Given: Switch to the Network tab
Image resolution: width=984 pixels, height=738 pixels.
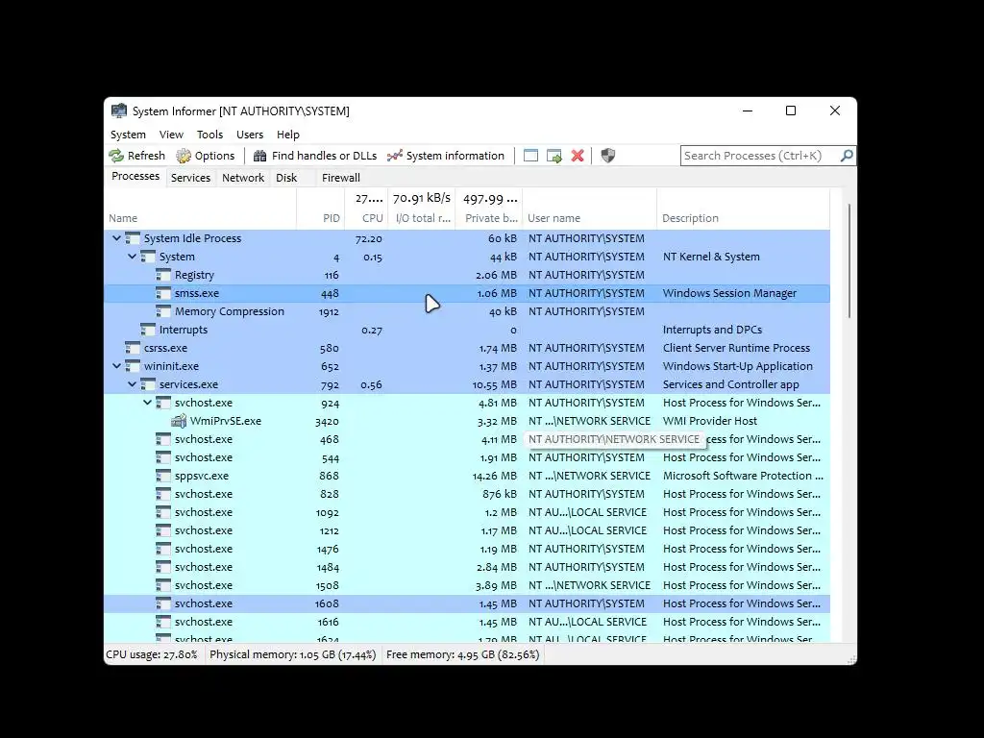Looking at the screenshot, I should pyautogui.click(x=243, y=178).
